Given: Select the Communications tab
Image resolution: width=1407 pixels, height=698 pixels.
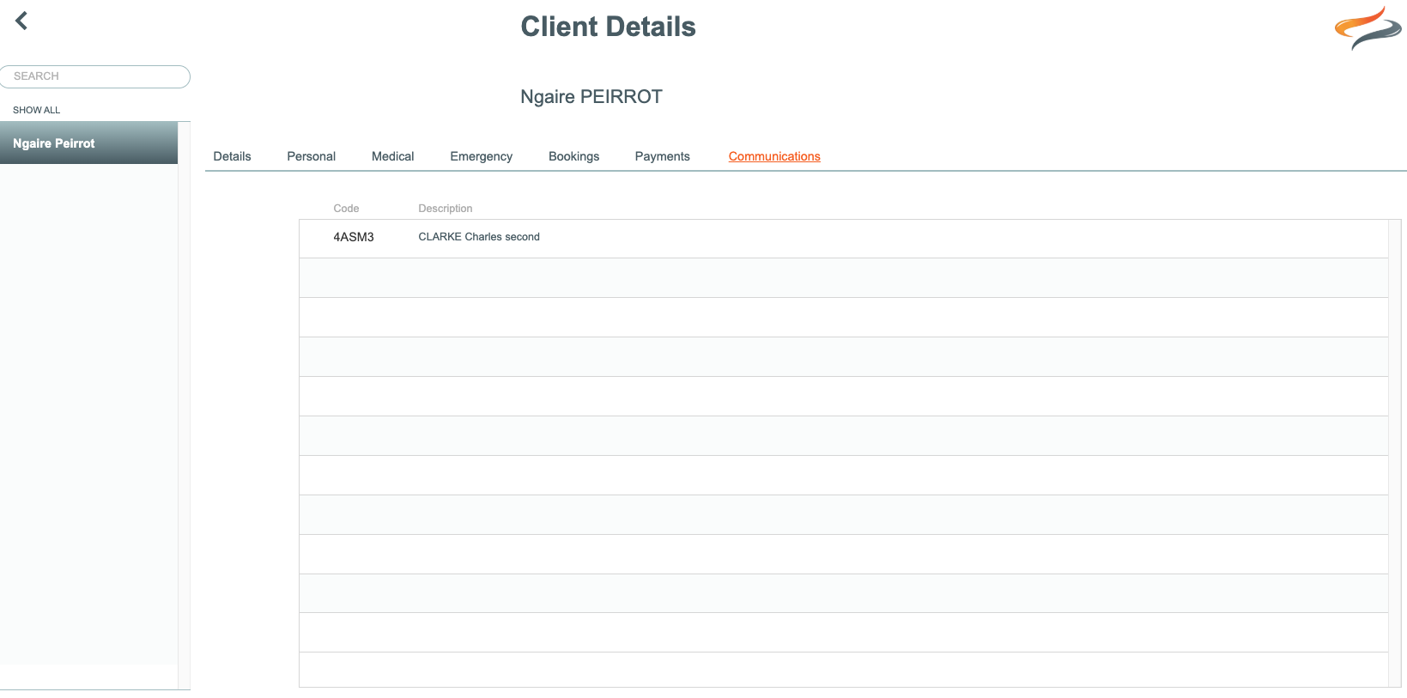Looking at the screenshot, I should point(774,156).
